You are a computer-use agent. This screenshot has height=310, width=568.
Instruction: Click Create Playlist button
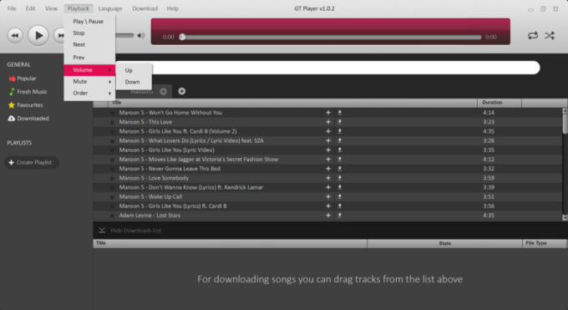tap(32, 162)
